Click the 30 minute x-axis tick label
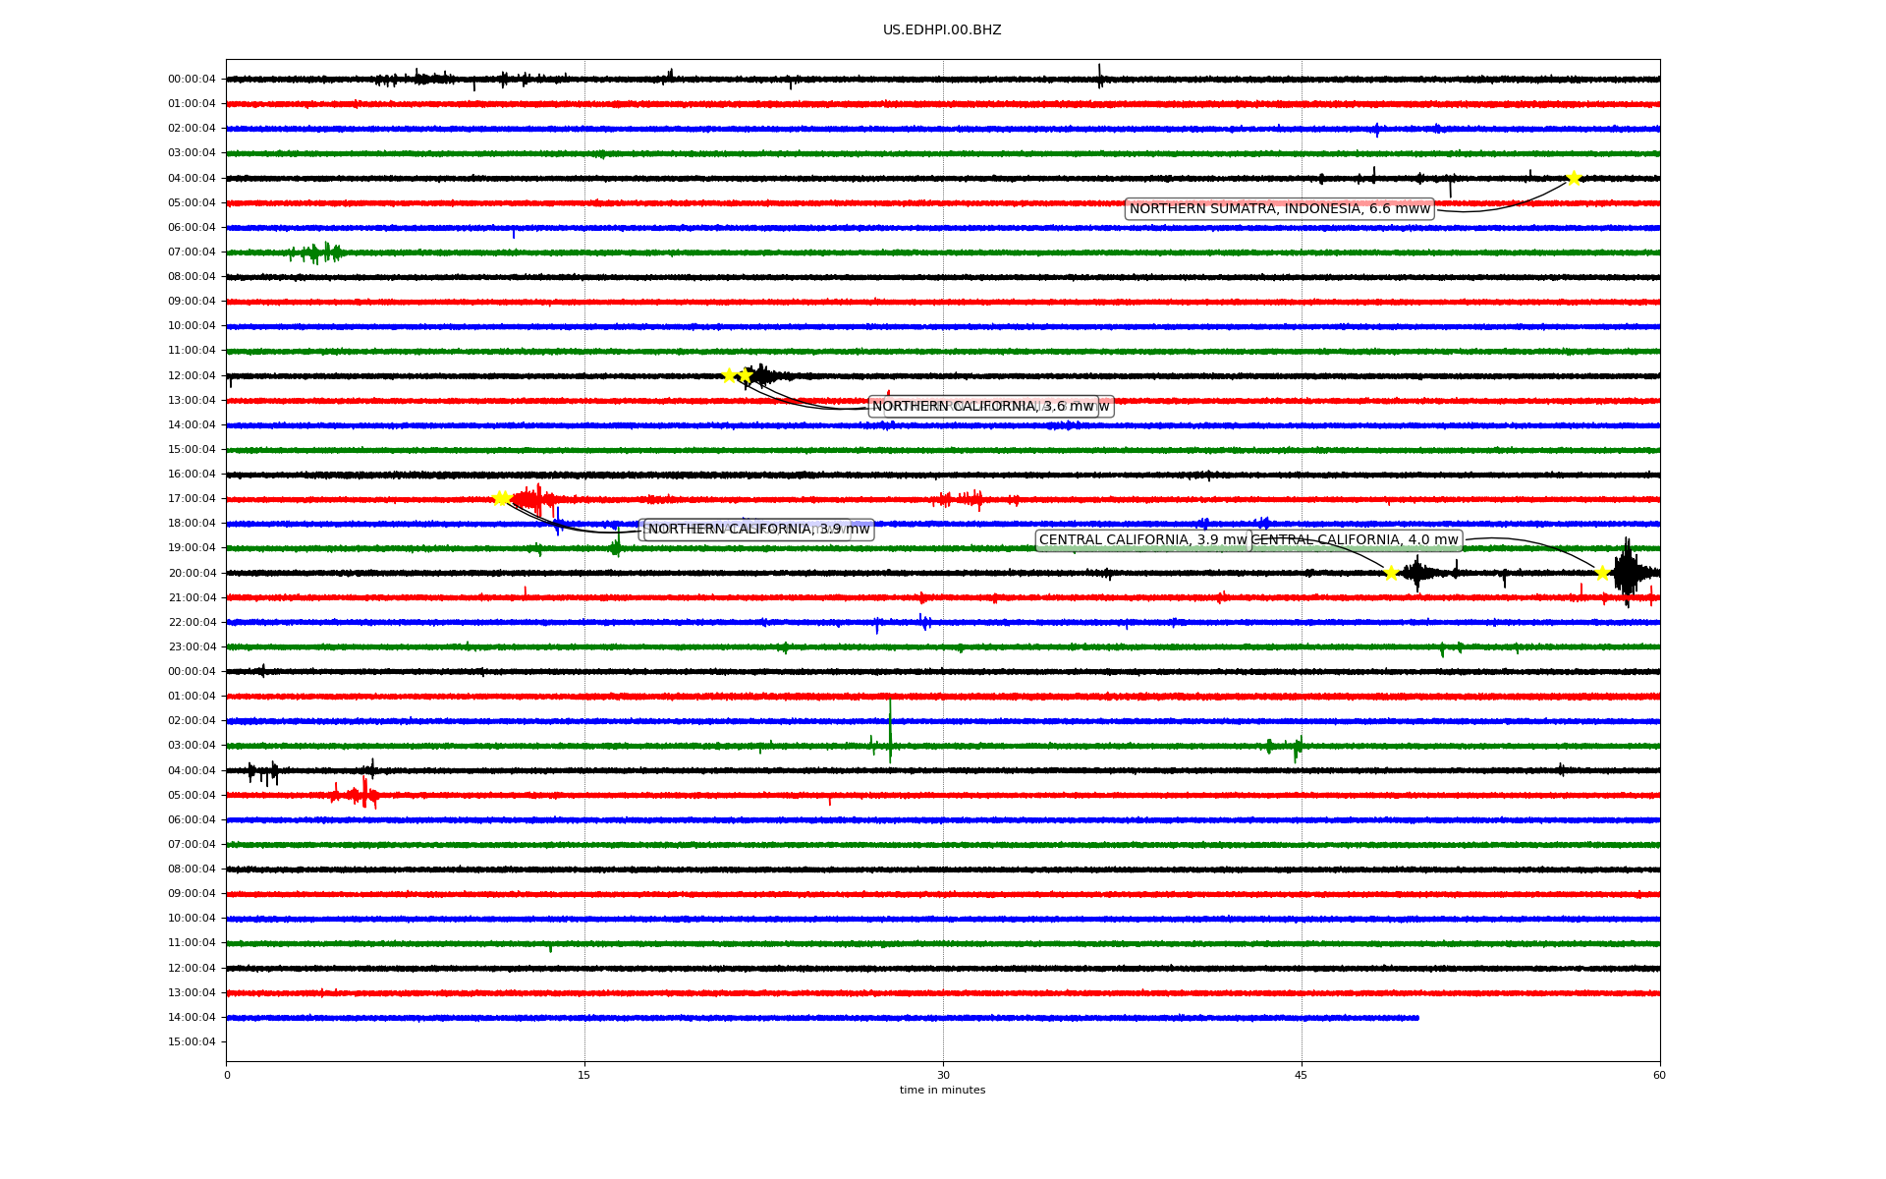 942,1075
